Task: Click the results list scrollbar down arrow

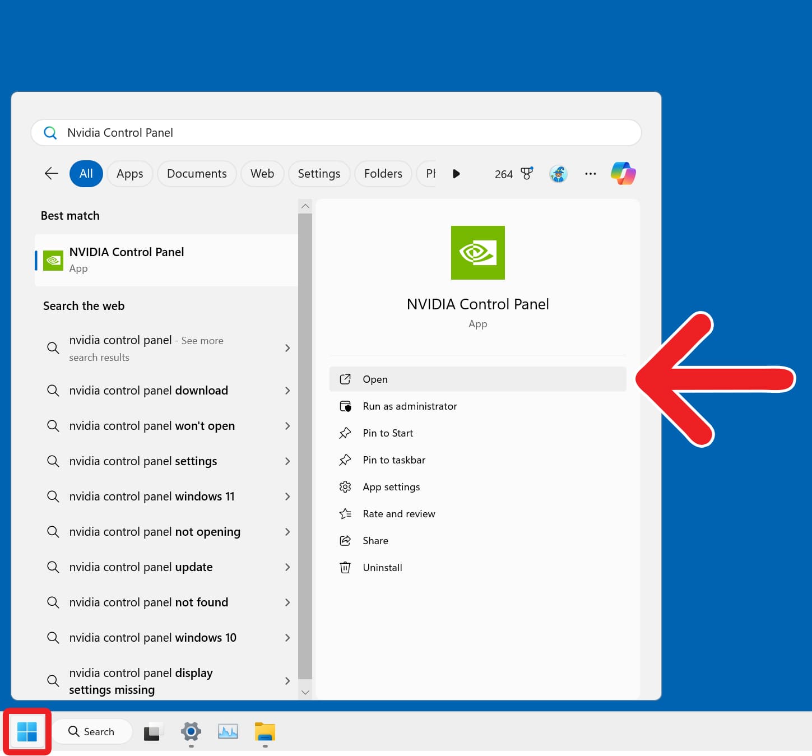Action: pyautogui.click(x=305, y=692)
